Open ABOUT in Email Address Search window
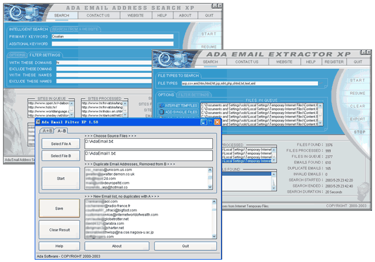This screenshot has width=375, height=262. click(x=185, y=15)
